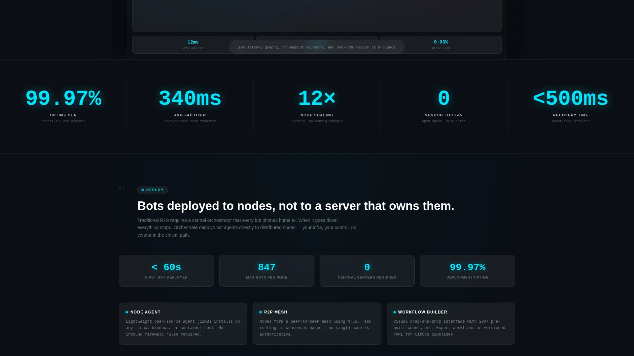Click the 'Lightweight open-source agent' description
634x356 pixels.
[x=183, y=328]
